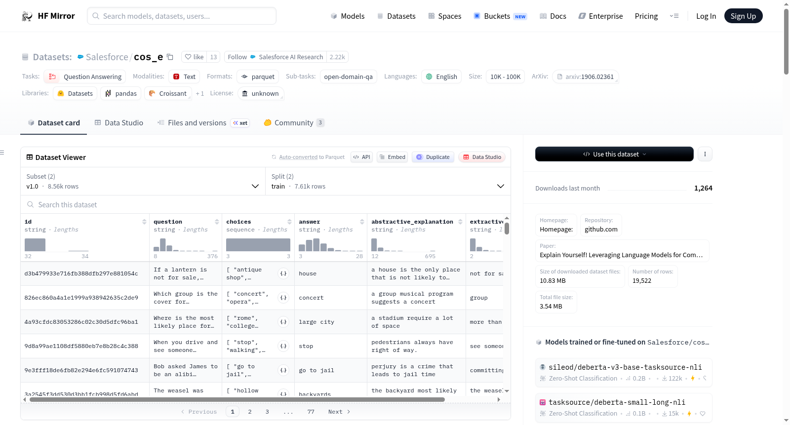This screenshot has height=425, width=790.
Task: Click the left sidebar collapse handle icon
Action: pos(2,153)
